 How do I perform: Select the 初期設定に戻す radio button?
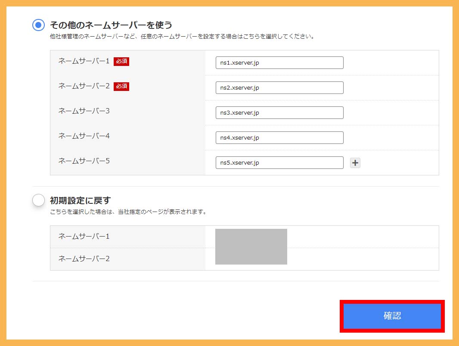click(38, 200)
